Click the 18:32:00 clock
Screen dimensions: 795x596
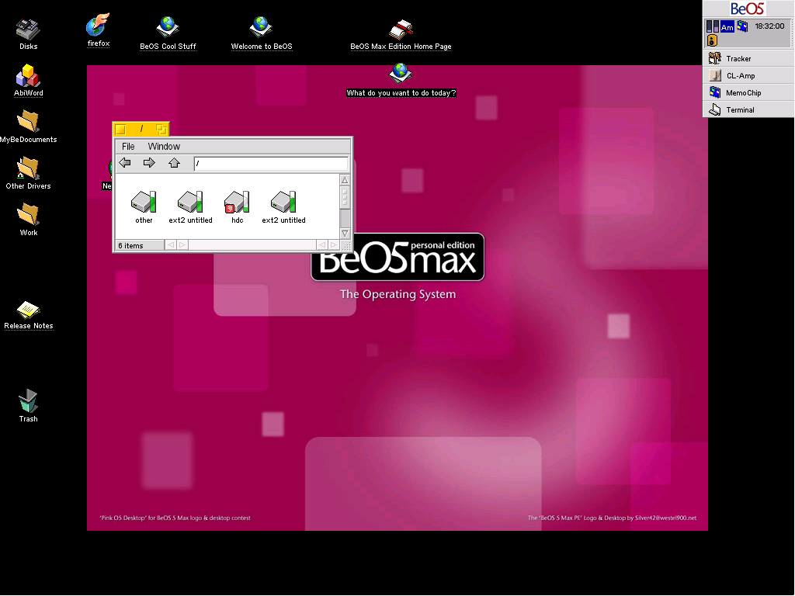(769, 26)
